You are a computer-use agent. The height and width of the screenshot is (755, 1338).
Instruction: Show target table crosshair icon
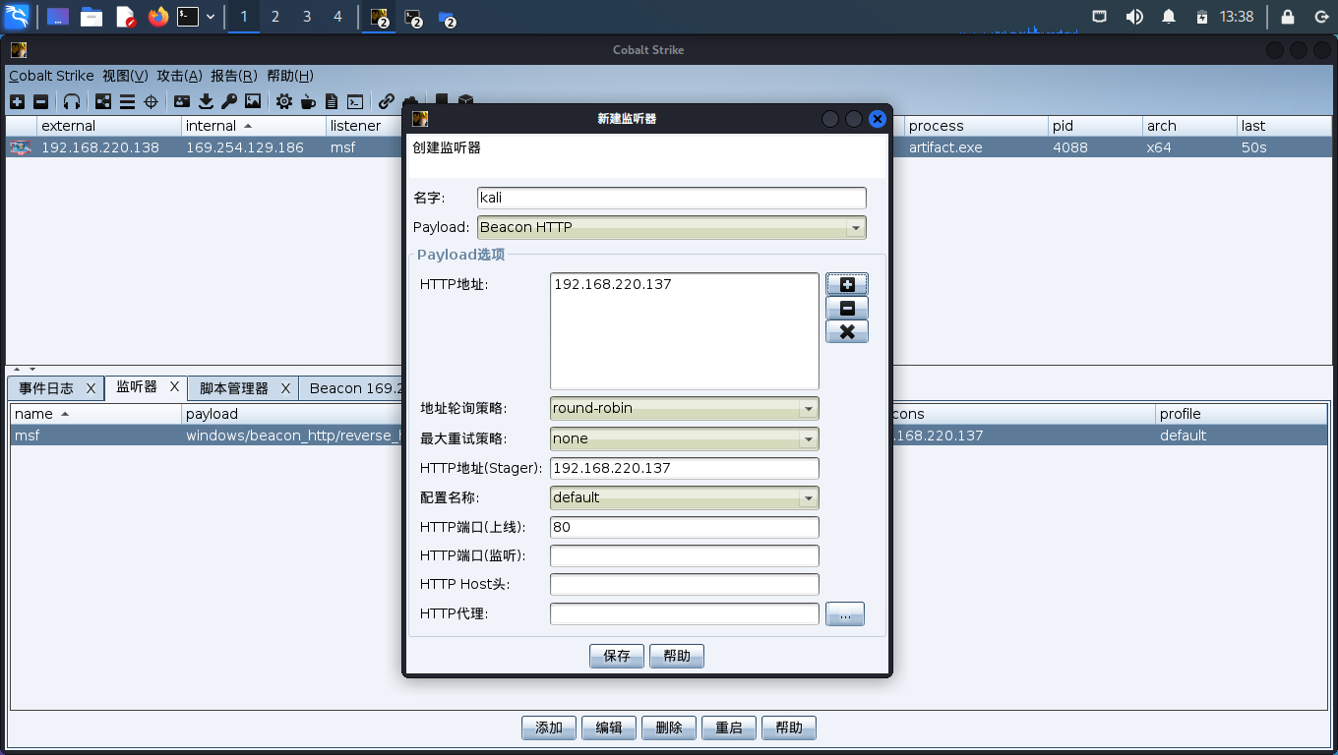[151, 101]
